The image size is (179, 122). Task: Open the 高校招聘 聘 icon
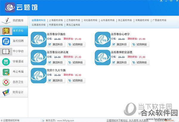[x=6, y=41]
